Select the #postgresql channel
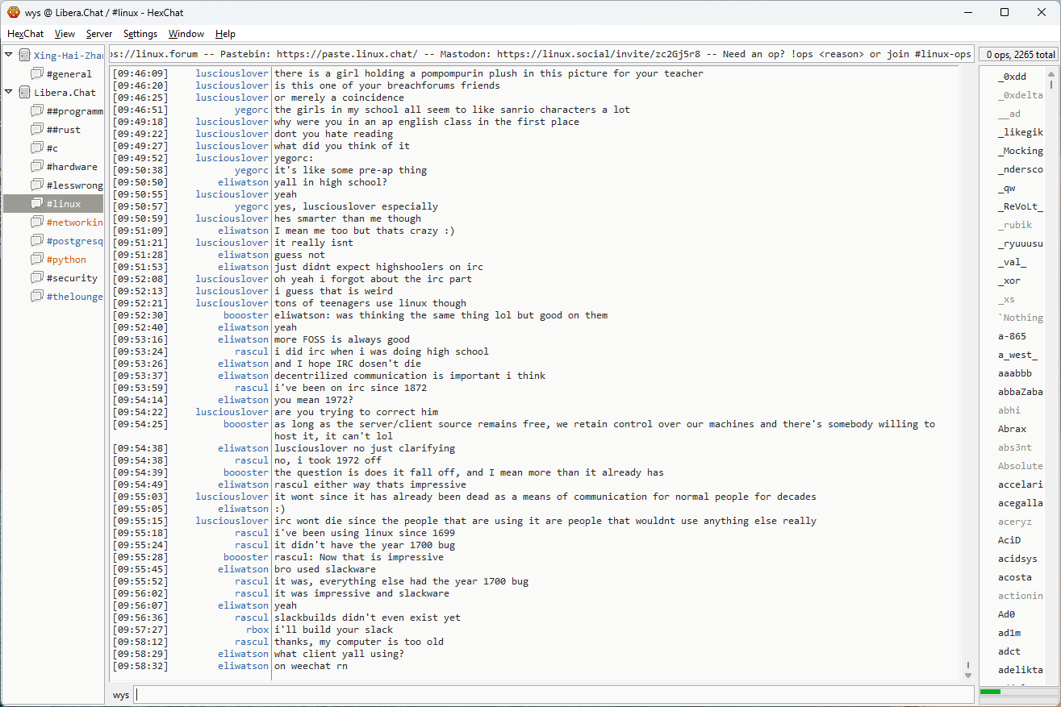Viewport: 1061px width, 707px height. (x=74, y=241)
